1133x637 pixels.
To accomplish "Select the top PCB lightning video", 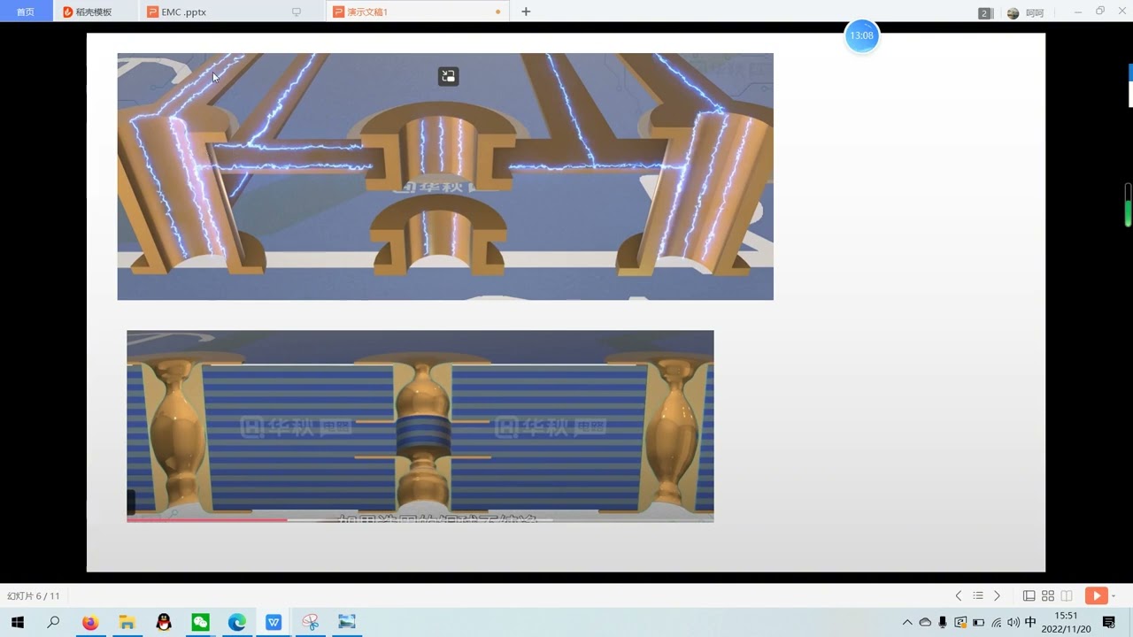I will click(x=445, y=176).
